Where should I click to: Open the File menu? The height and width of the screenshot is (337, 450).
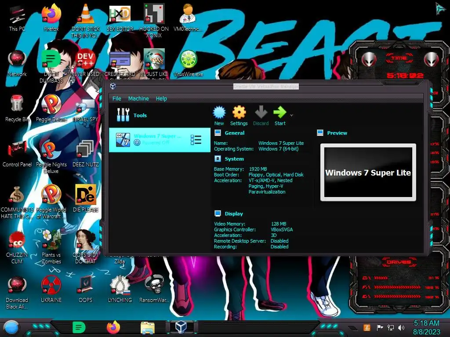(x=116, y=99)
